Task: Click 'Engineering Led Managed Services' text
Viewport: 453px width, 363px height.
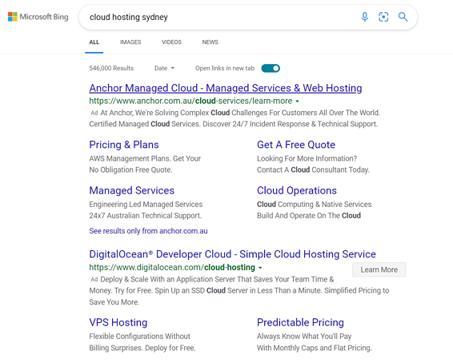Action: [146, 205]
